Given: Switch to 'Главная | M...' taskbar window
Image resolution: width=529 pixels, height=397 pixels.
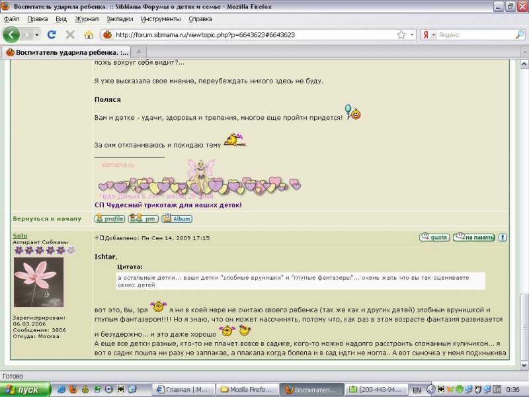Looking at the screenshot, I should [182, 389].
